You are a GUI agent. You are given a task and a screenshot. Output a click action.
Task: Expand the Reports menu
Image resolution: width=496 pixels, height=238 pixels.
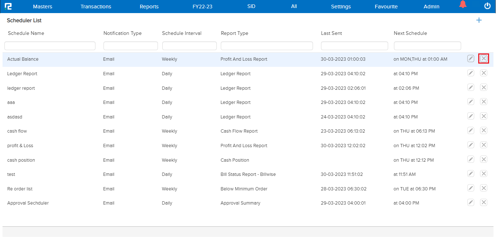149,7
